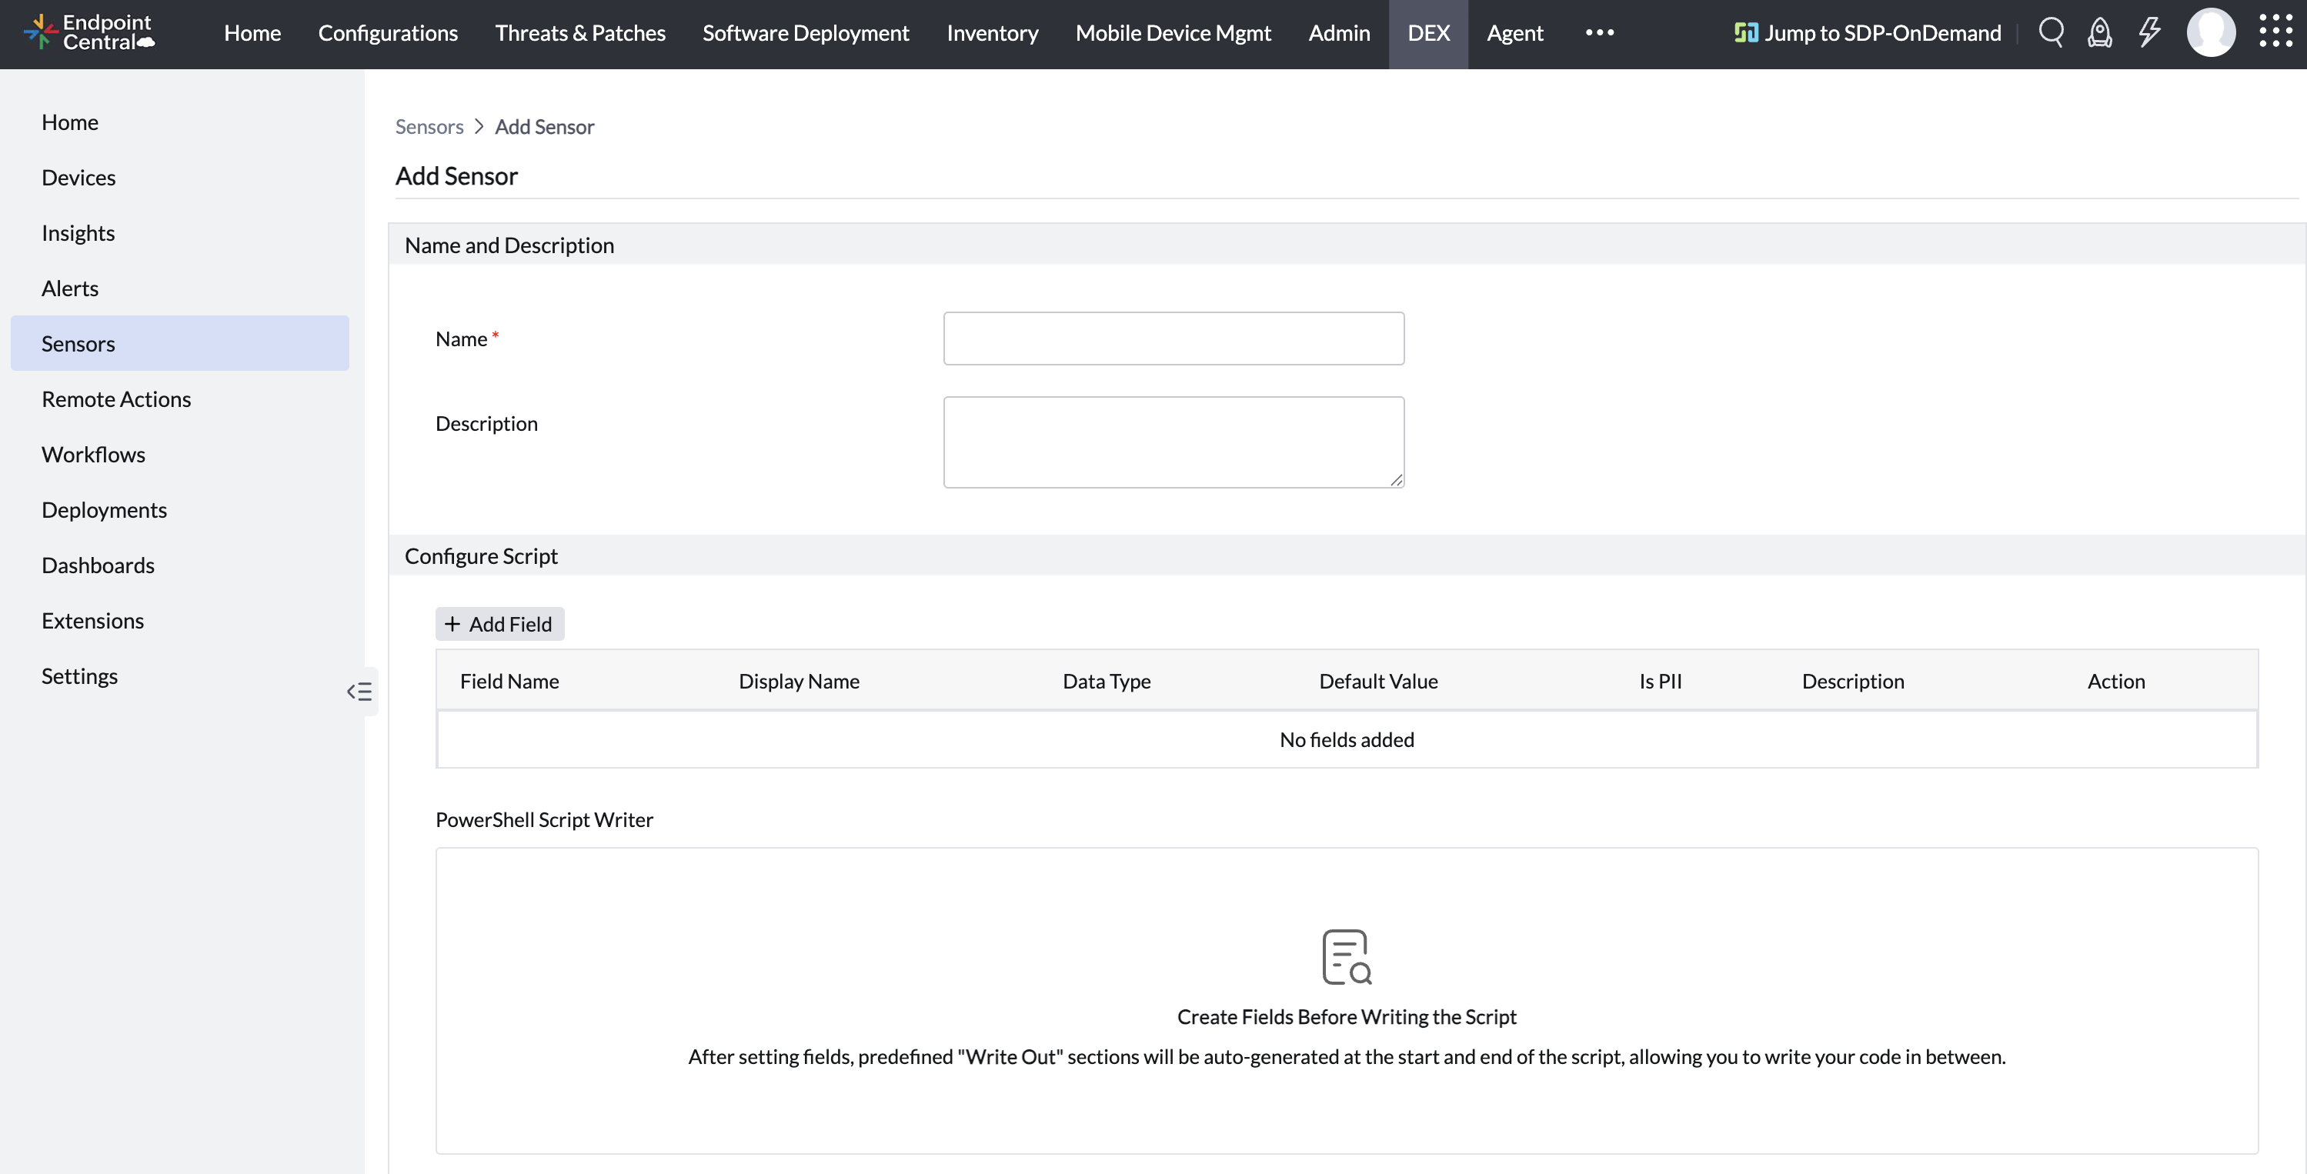Collapse the left sidebar panel

pyautogui.click(x=360, y=692)
